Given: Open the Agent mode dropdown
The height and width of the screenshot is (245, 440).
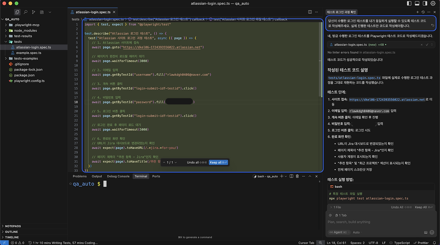Looking at the screenshot, I should pos(339,232).
